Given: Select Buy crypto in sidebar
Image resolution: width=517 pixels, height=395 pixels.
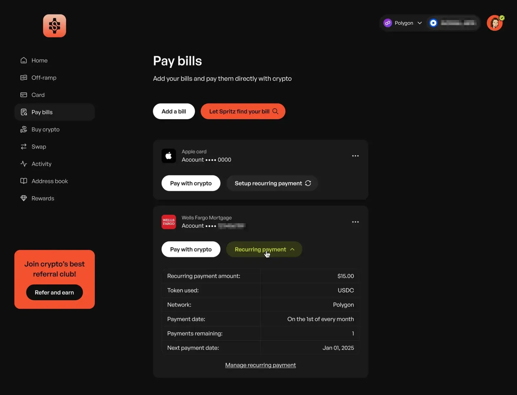Looking at the screenshot, I should (x=55, y=129).
